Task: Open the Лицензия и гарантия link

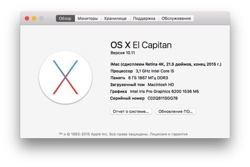Action: [169, 134]
